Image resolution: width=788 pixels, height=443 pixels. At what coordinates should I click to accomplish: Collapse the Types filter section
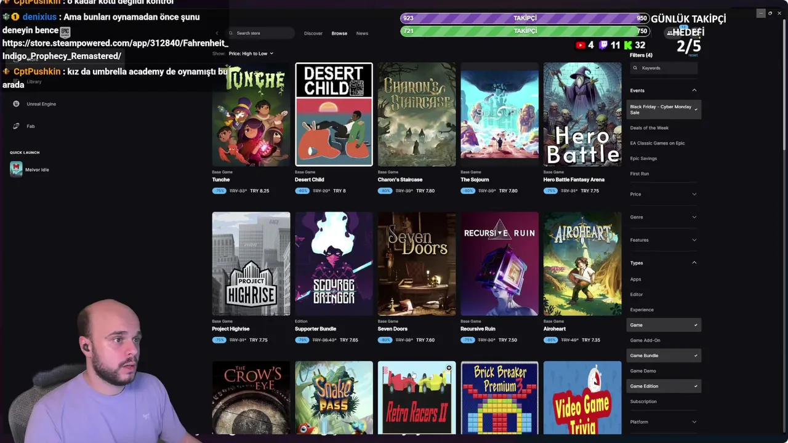coord(664,263)
